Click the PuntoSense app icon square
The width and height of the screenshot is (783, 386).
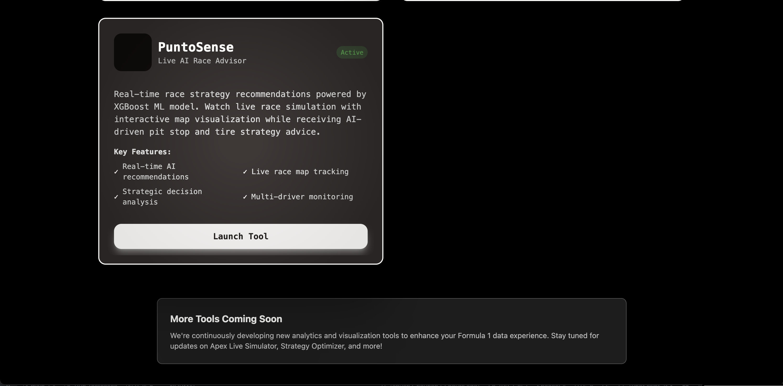133,52
